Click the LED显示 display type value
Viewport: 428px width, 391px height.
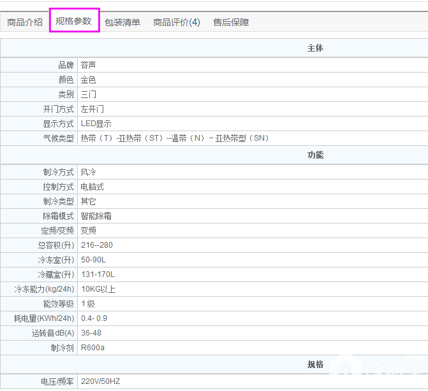pyautogui.click(x=96, y=124)
